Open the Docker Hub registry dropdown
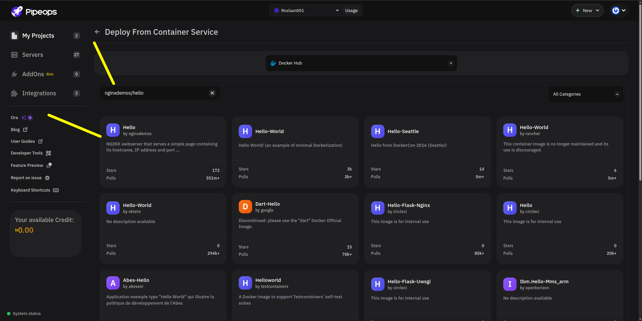The height and width of the screenshot is (321, 642). tap(361, 63)
